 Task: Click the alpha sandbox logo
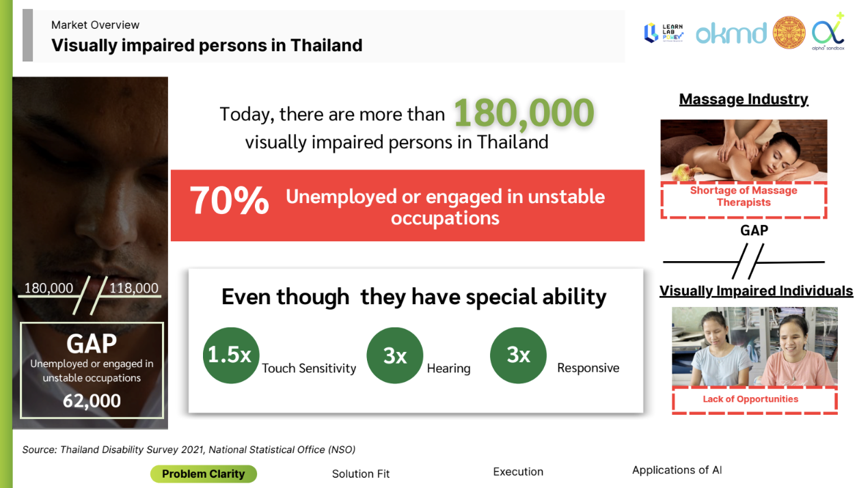point(828,32)
